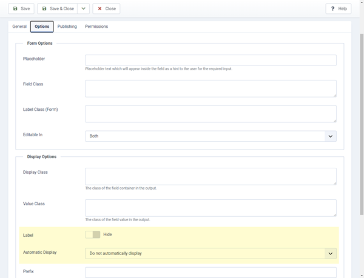The image size is (364, 278).
Task: Click the Close button with red X
Action: pyautogui.click(x=106, y=8)
